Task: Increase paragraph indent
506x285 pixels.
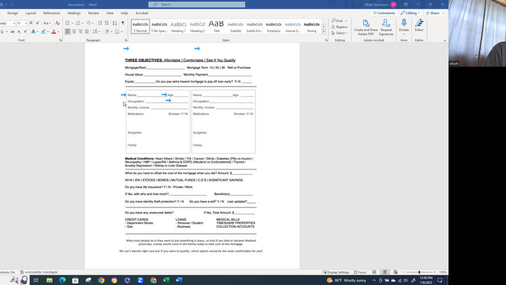Action: (106, 23)
